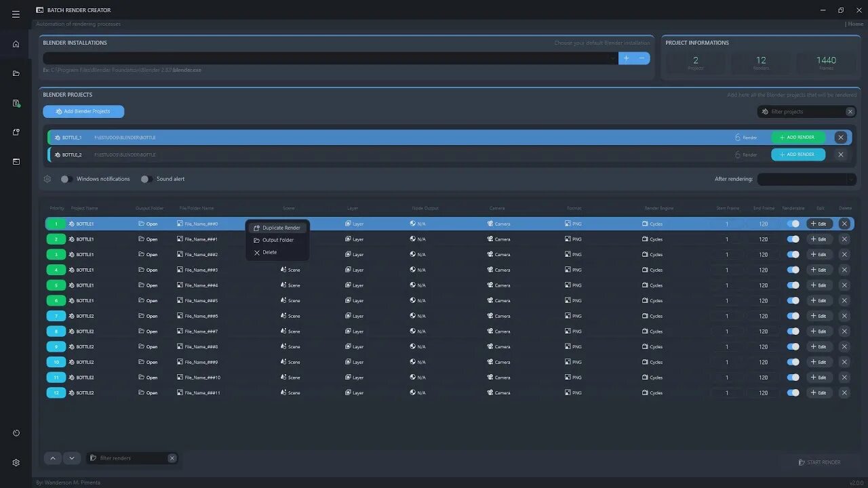
Task: Clear the filter projects field
Action: 850,111
